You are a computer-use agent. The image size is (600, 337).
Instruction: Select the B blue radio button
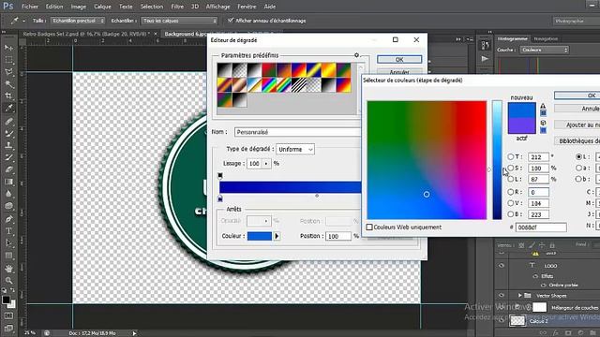(x=510, y=214)
